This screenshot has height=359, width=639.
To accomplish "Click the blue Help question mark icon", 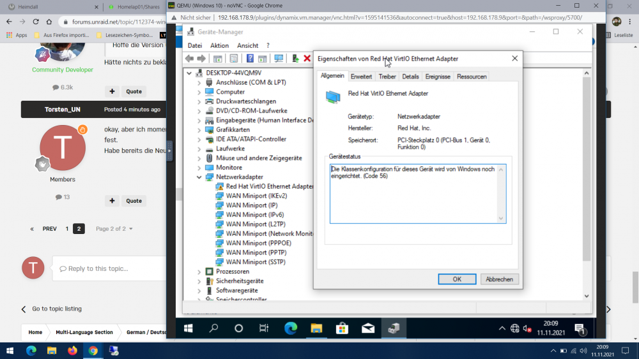I will tap(250, 59).
